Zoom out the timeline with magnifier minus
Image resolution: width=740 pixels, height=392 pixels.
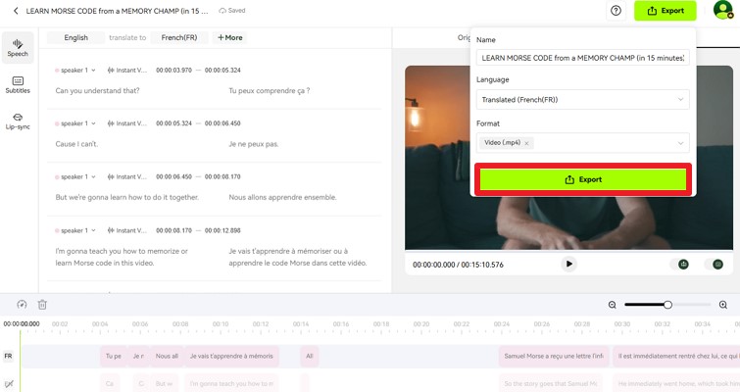(613, 305)
